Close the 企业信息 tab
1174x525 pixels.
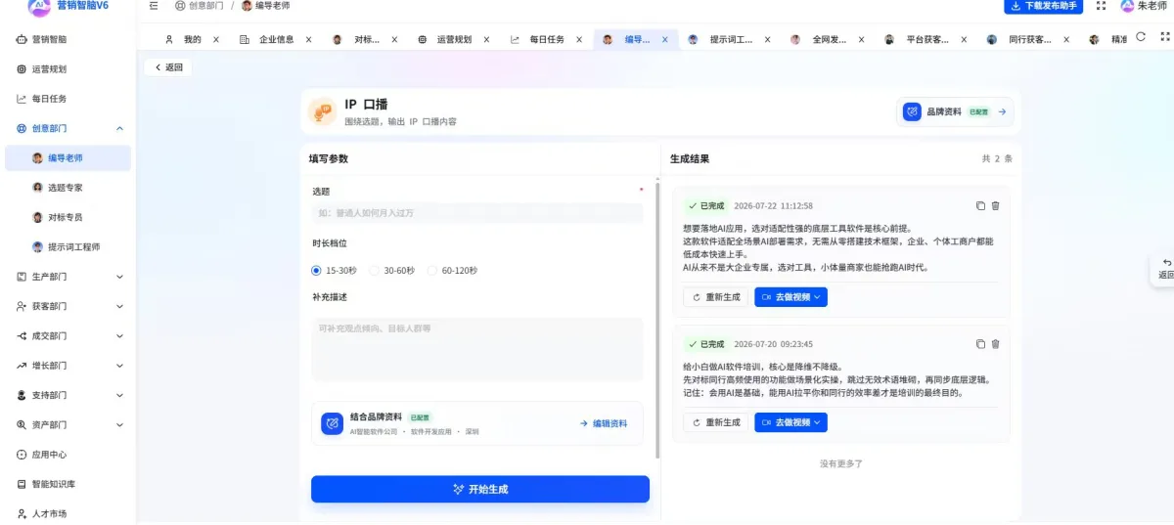click(x=308, y=40)
